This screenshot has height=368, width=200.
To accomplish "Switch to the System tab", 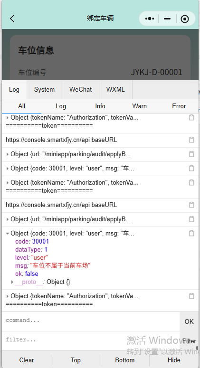I will point(44,89).
